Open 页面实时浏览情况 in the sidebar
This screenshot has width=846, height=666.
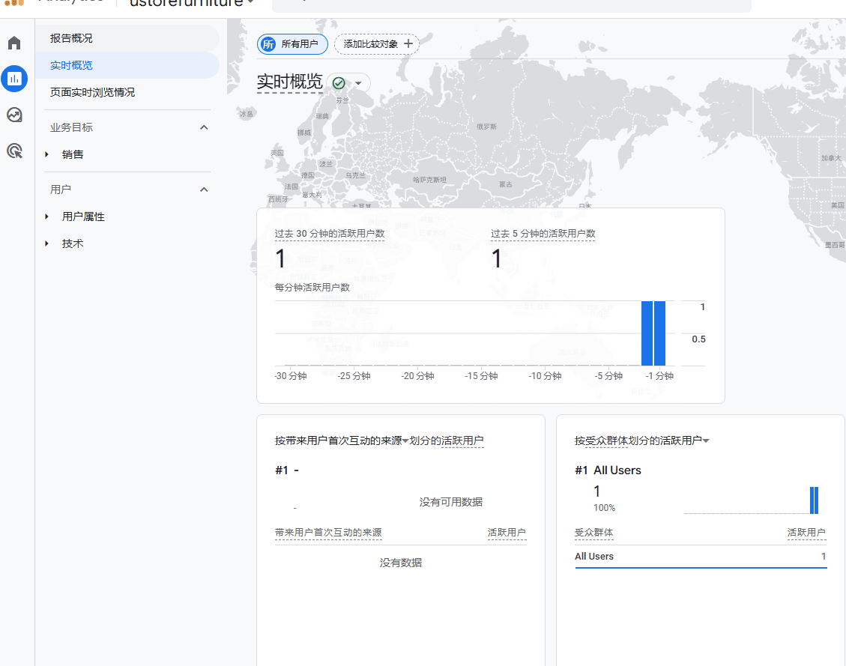[127, 92]
